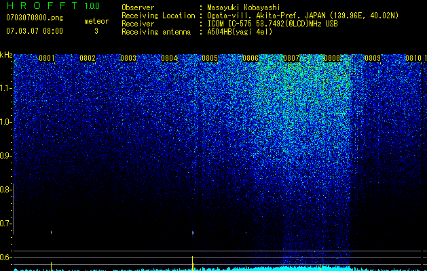Click the 0.9 kHz axis label
The image size is (427, 271).
click(5, 156)
